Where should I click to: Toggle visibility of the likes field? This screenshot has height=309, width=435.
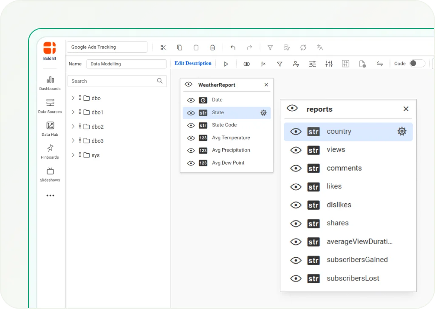coord(296,187)
